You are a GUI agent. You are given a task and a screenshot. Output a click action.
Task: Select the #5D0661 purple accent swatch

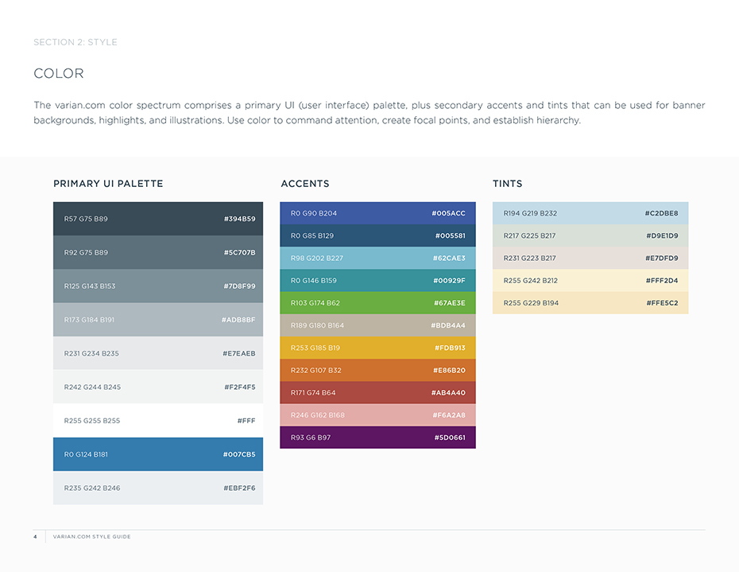377,438
